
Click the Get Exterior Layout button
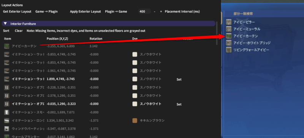17,11
